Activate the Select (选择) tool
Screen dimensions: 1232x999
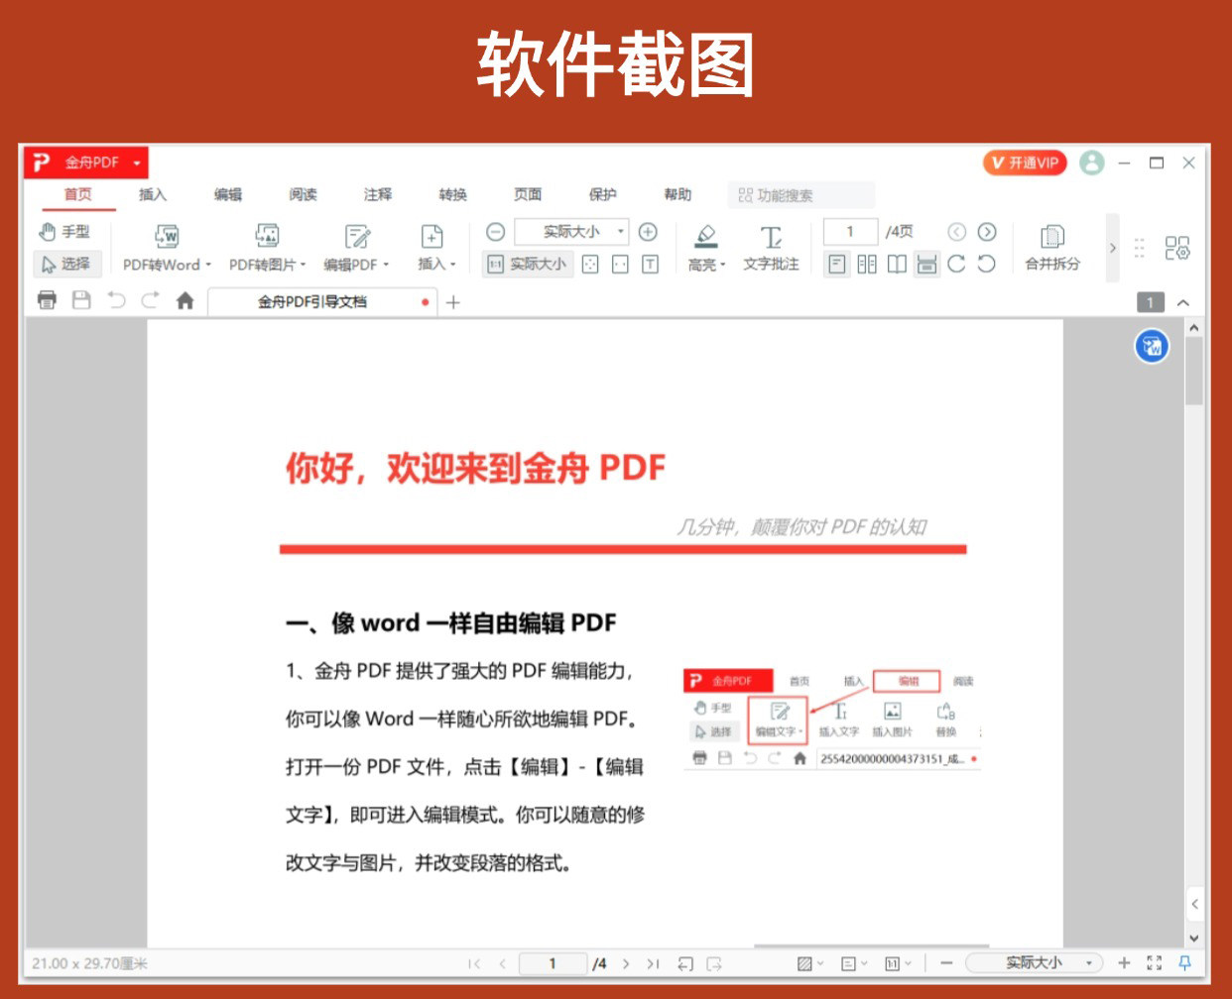coord(65,264)
